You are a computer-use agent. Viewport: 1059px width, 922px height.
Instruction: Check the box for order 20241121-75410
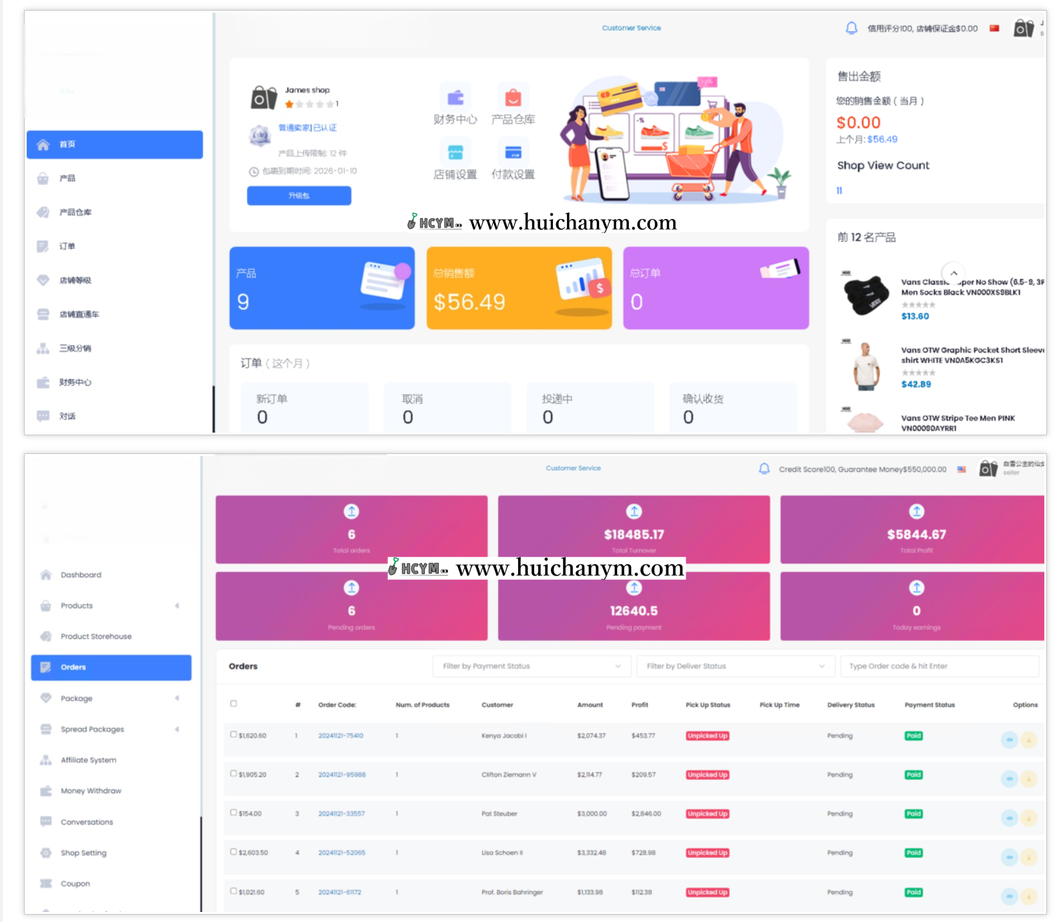[234, 734]
